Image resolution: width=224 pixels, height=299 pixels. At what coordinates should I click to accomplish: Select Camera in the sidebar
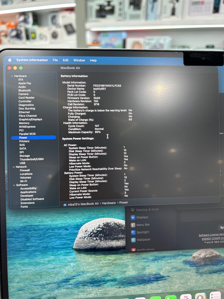pyautogui.click(x=23, y=94)
